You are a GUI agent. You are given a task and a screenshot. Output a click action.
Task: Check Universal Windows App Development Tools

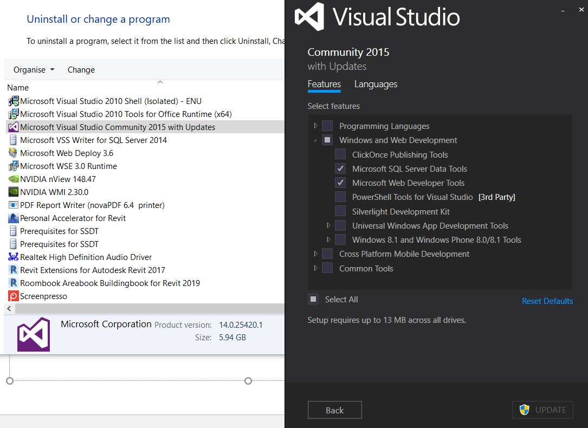(x=340, y=225)
